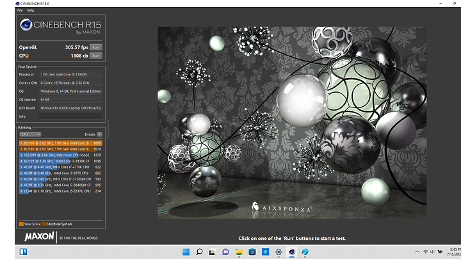Run the OpenGL benchmark test
The width and height of the screenshot is (461, 259).
(x=96, y=47)
